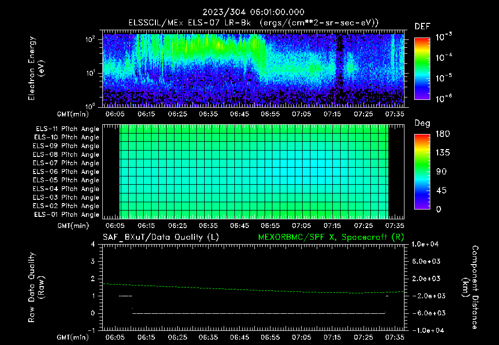The width and height of the screenshot is (499, 345).
Task: Select the green 'MEXORBMC/SPF X, Spacecraft (R)' label
Action: click(x=331, y=237)
